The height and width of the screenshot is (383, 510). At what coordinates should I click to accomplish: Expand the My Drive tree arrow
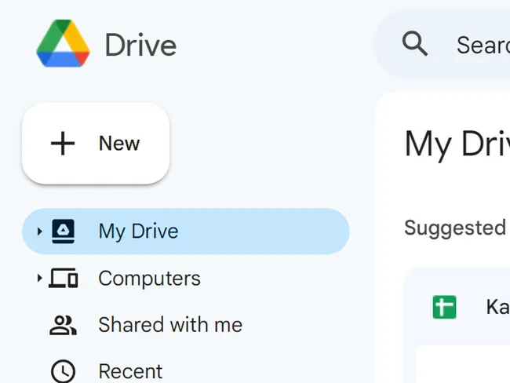click(40, 232)
